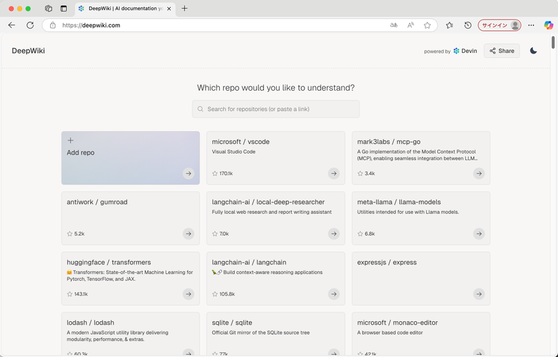Screen dimensions: 558x357
Task: Click the search magnifier icon
Action: [x=200, y=109]
